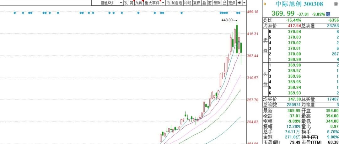Click the 预测 forecast button
The image size is (339, 144).
click(x=217, y=3)
